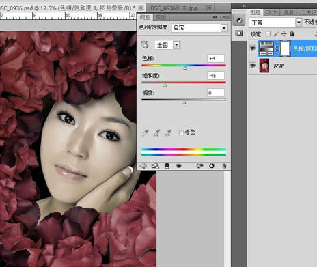This screenshot has height=267, width=317.
Task: Select the subtract-from-sample eyedropper with minus
Action: 168,132
